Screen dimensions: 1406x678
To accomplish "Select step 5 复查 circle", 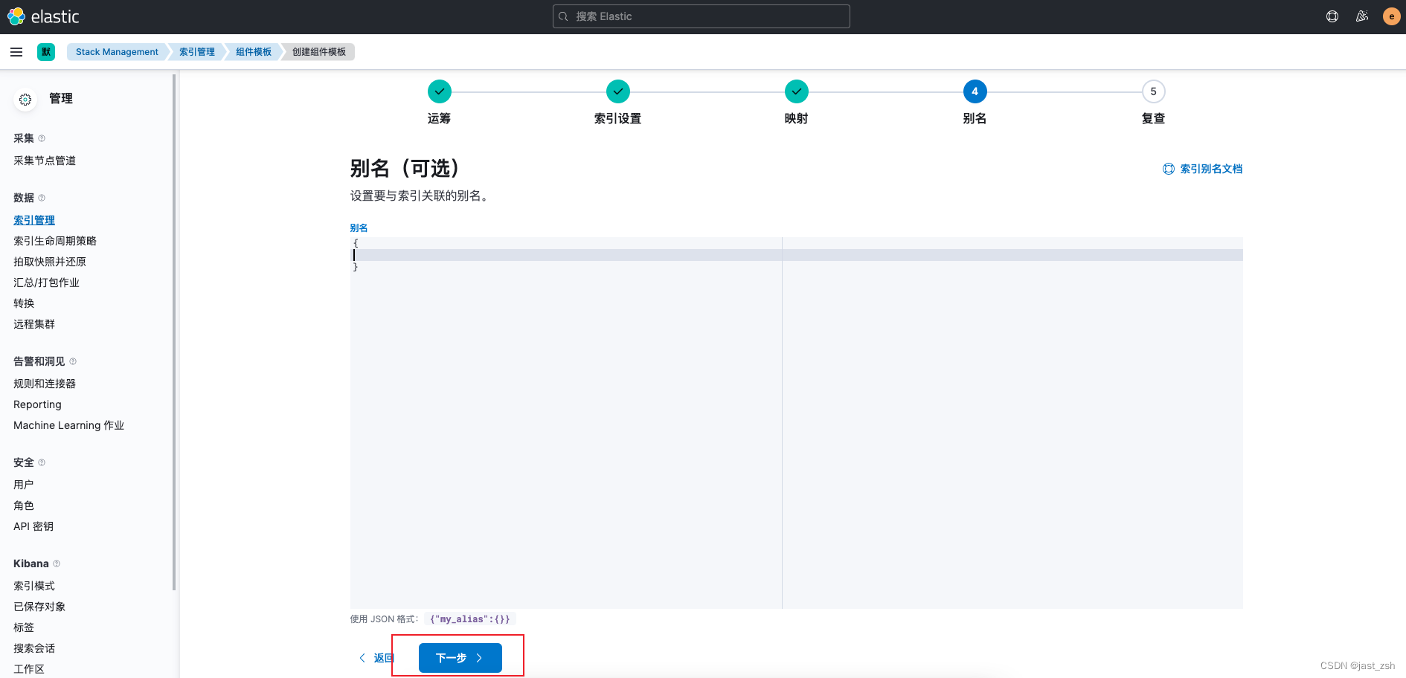I will (1154, 91).
